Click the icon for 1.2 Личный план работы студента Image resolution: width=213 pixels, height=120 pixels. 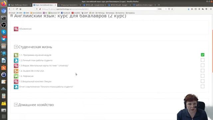(16, 60)
